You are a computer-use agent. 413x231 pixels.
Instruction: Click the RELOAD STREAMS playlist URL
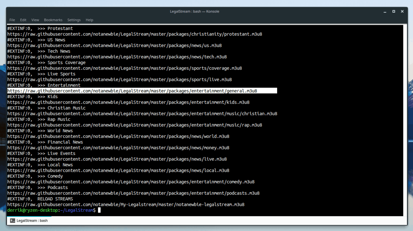[x=126, y=204]
